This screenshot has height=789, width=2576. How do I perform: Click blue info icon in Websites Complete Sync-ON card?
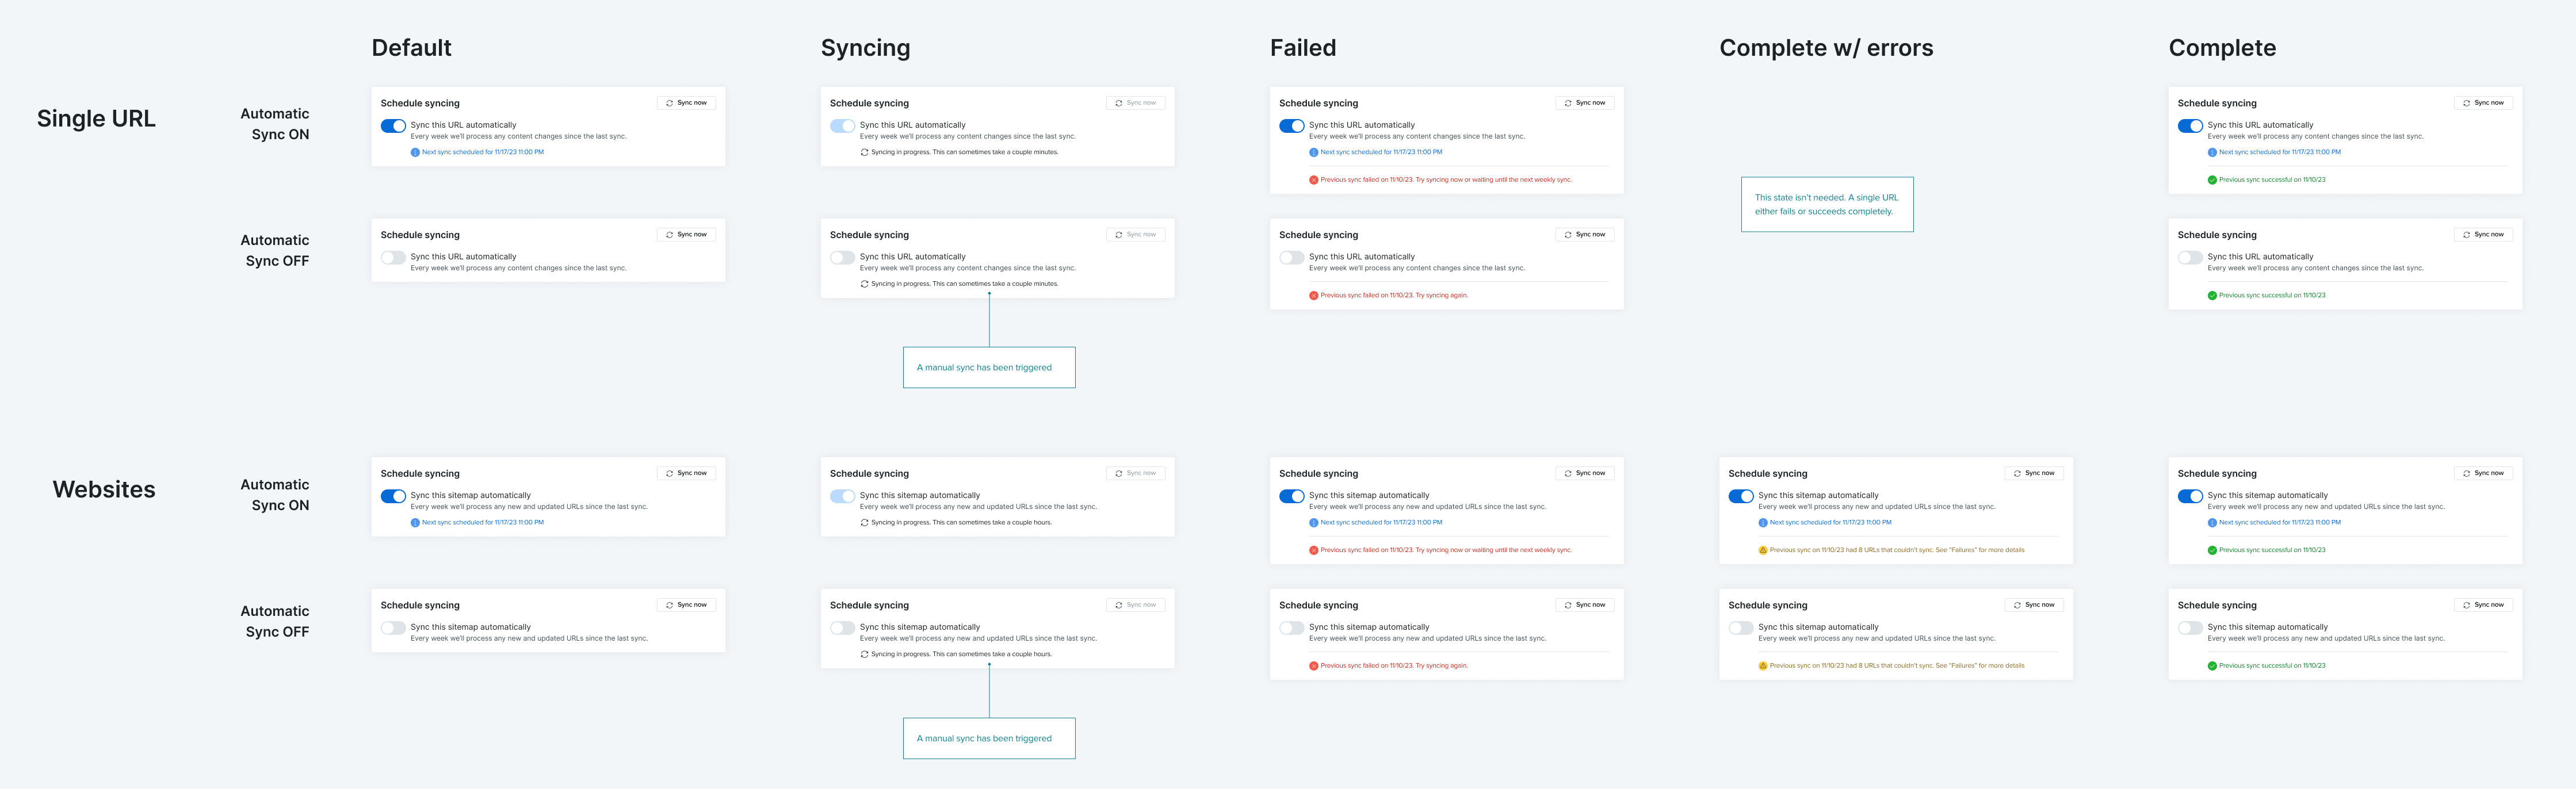2212,522
